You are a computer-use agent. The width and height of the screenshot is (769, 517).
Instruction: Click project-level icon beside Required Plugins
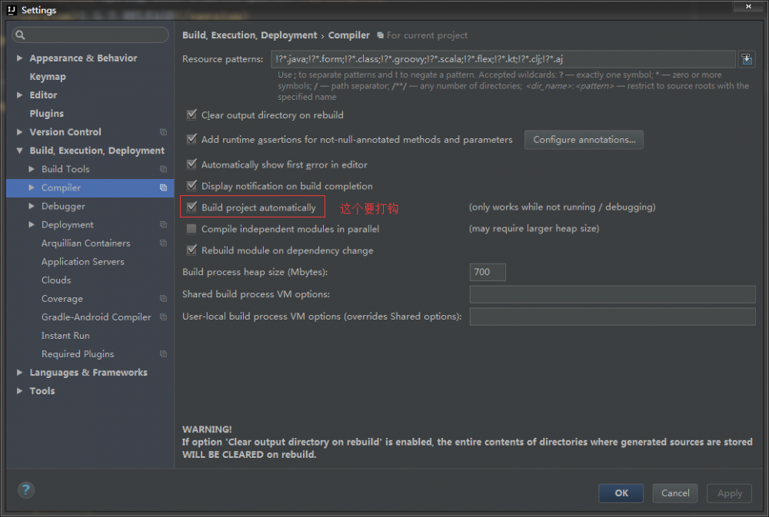[x=163, y=354]
